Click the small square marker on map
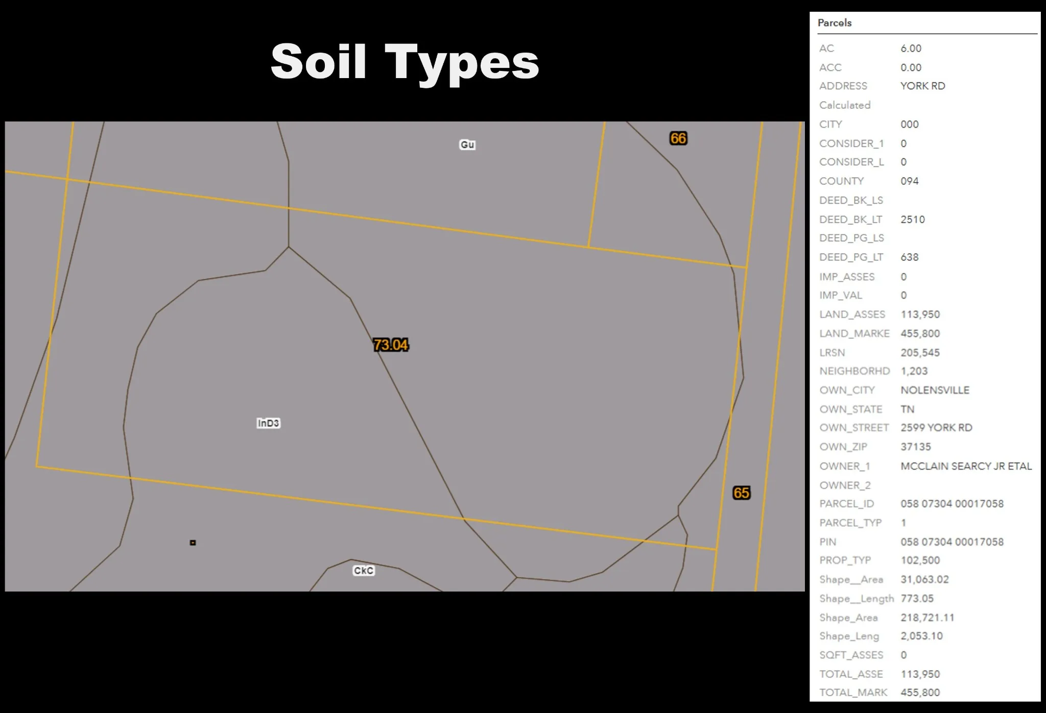Viewport: 1046px width, 713px height. point(193,543)
